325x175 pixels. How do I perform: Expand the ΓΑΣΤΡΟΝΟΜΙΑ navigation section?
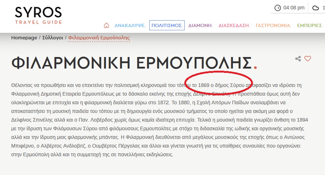pos(273,26)
